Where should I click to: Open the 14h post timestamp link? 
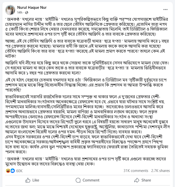pos(20,12)
